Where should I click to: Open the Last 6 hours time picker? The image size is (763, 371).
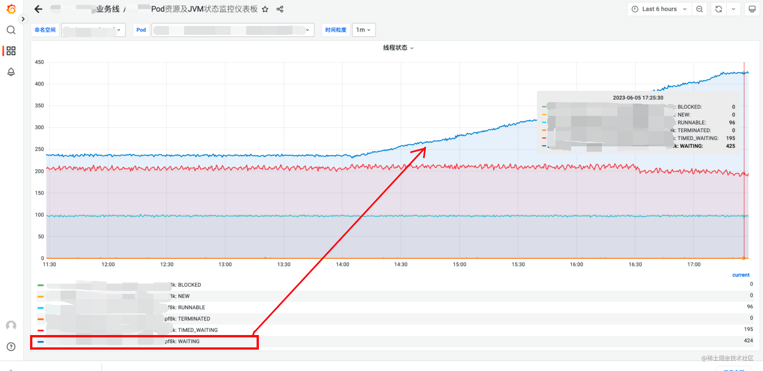pos(659,9)
